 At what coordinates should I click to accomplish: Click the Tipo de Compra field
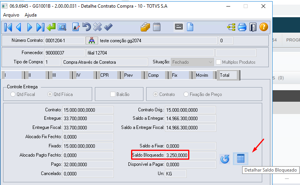coord(52,62)
